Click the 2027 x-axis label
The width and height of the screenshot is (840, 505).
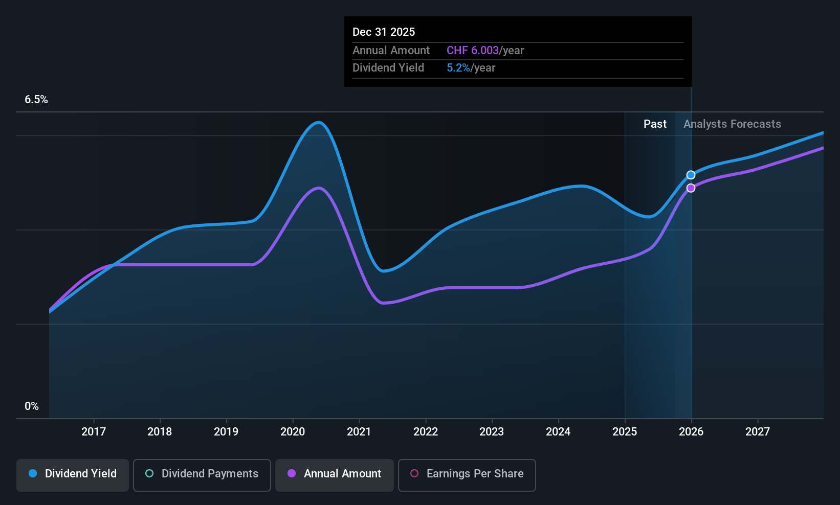coord(757,432)
